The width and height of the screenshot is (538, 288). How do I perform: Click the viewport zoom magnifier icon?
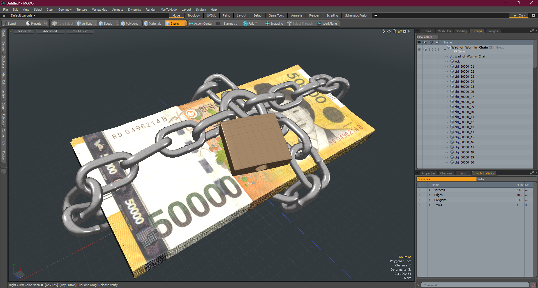point(394,31)
